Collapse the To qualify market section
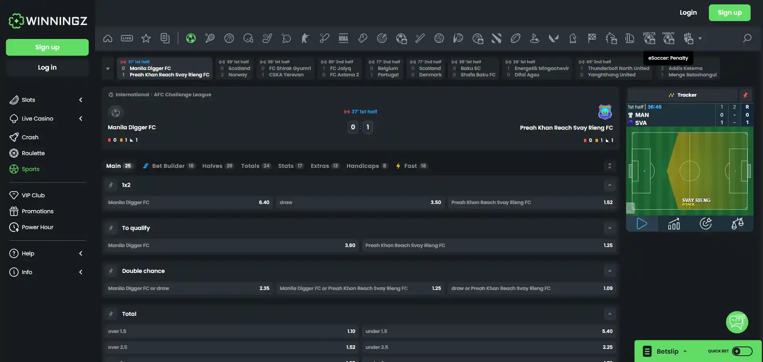Viewport: 763px width, 362px height. pyautogui.click(x=609, y=228)
